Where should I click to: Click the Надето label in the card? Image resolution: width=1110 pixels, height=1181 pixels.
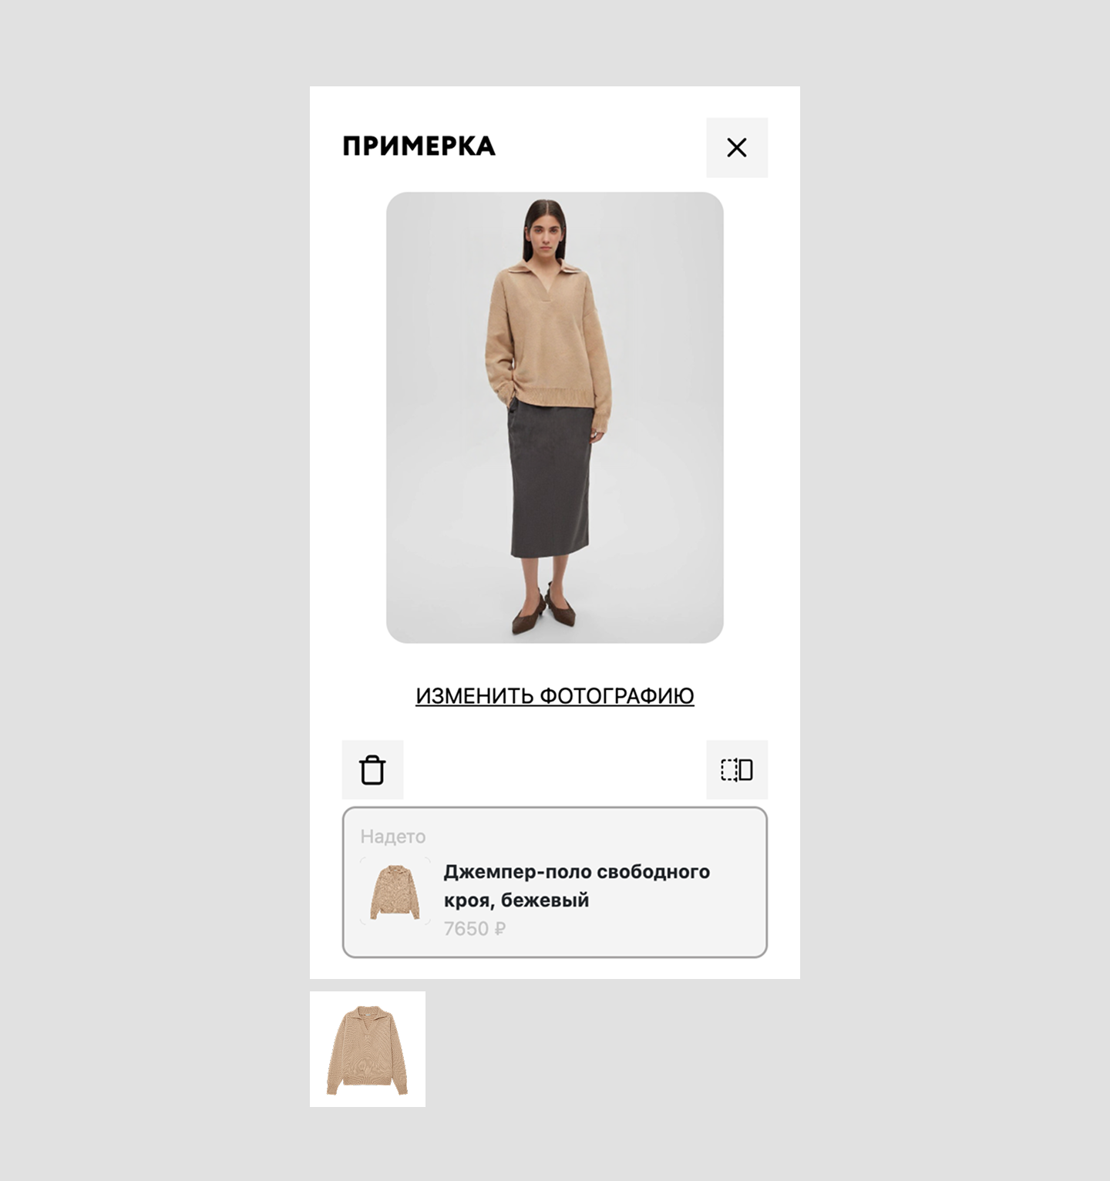pos(393,836)
